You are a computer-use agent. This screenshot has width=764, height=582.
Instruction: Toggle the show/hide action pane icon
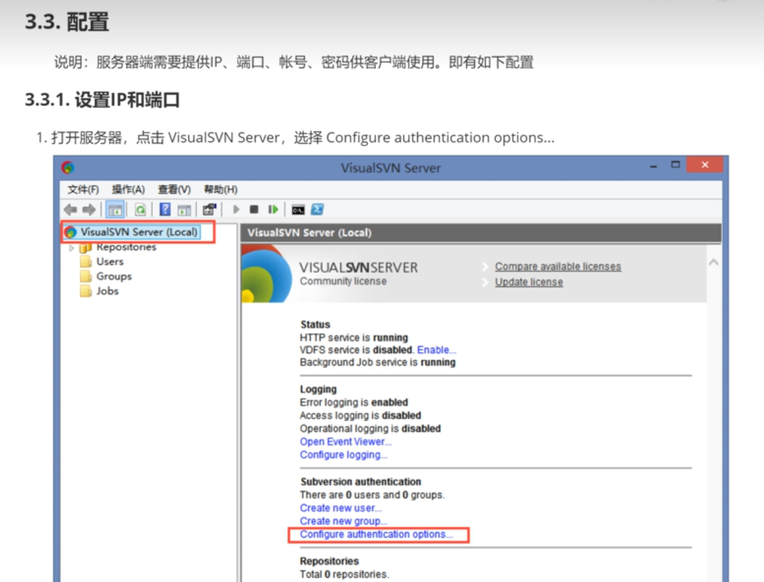(184, 210)
